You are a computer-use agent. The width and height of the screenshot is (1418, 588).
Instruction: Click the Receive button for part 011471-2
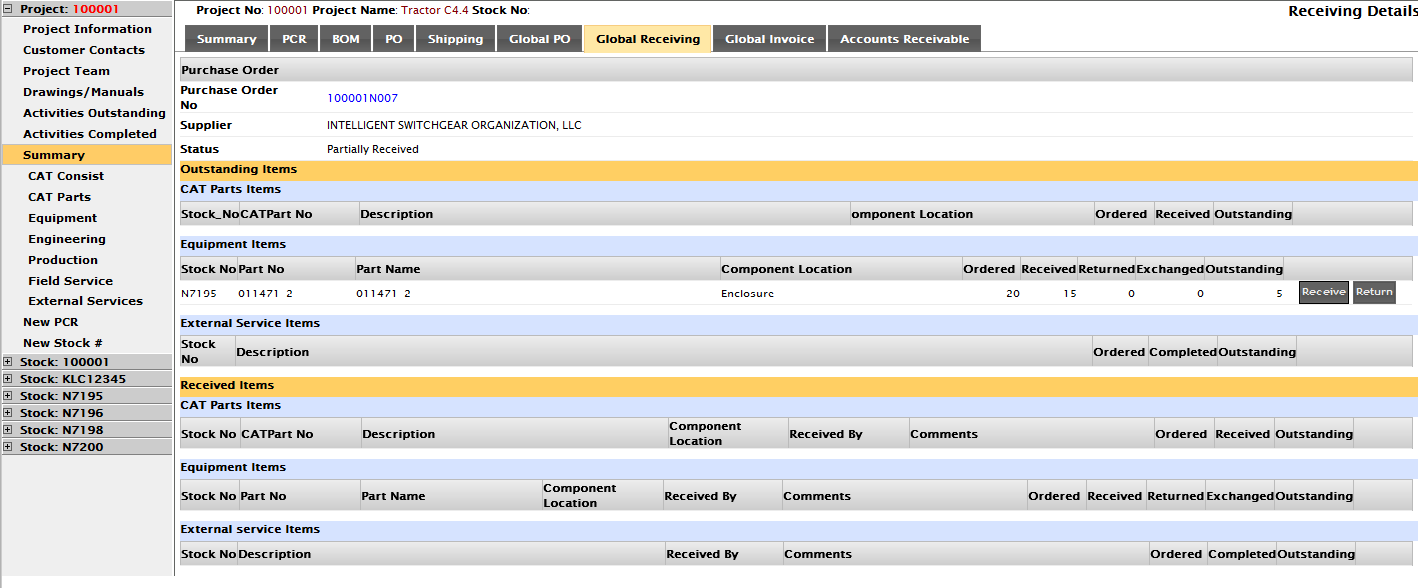(x=1323, y=293)
